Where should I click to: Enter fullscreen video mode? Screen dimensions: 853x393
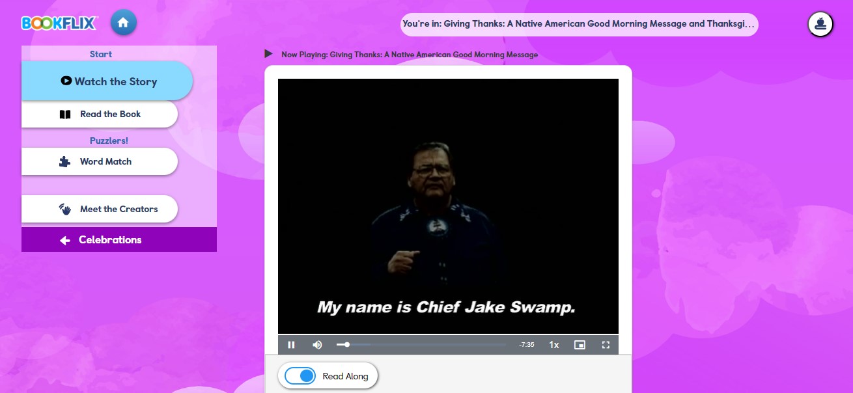(x=606, y=345)
